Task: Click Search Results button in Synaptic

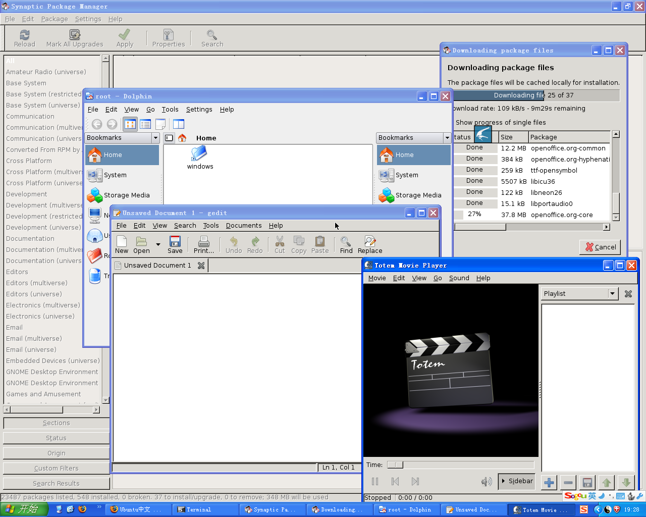Action: 56,484
